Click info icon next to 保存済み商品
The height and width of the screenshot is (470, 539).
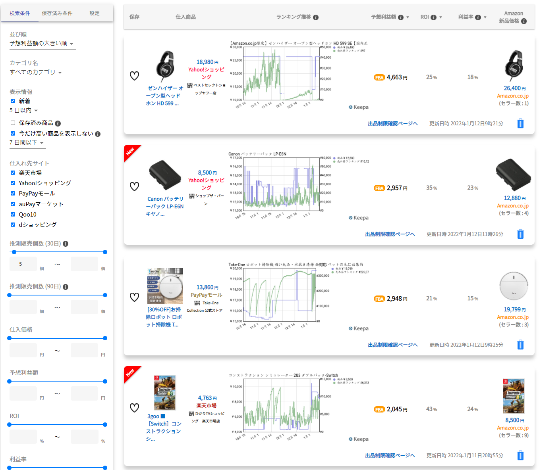58,123
